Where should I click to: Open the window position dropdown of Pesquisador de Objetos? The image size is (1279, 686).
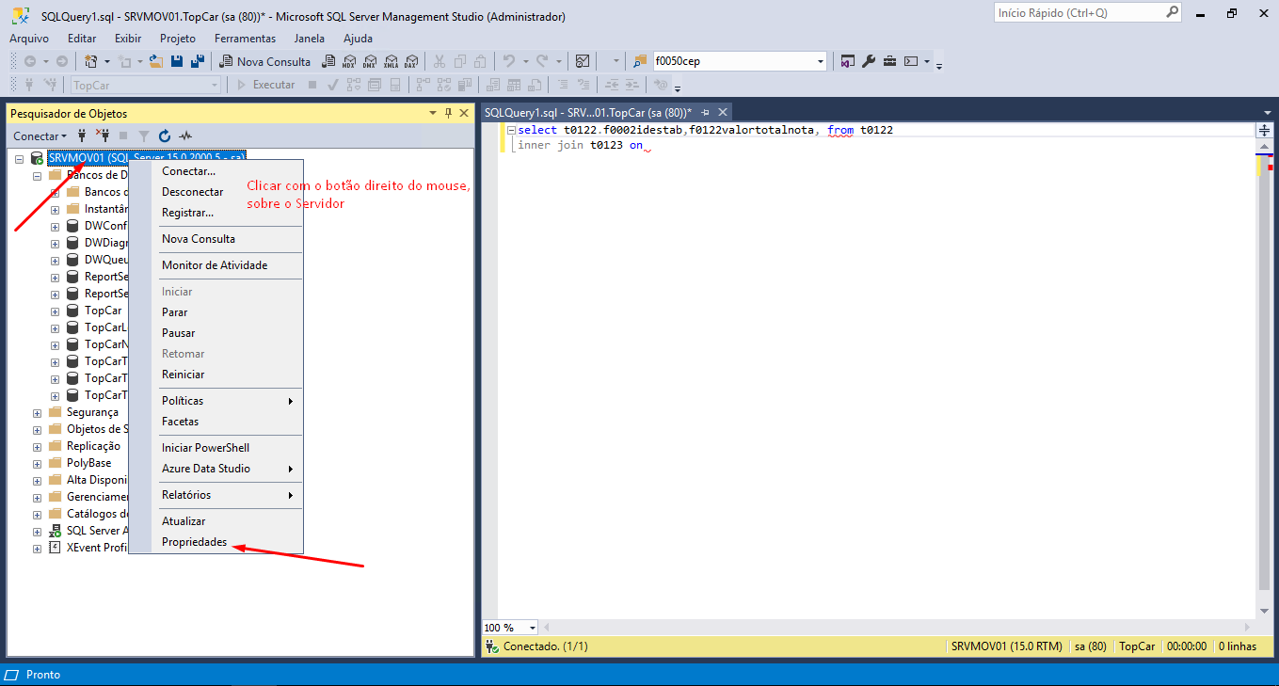[x=433, y=113]
